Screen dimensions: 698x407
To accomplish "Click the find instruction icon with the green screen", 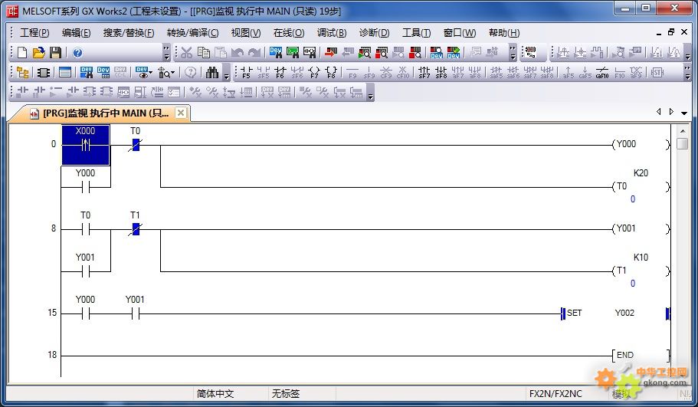I will coord(293,53).
